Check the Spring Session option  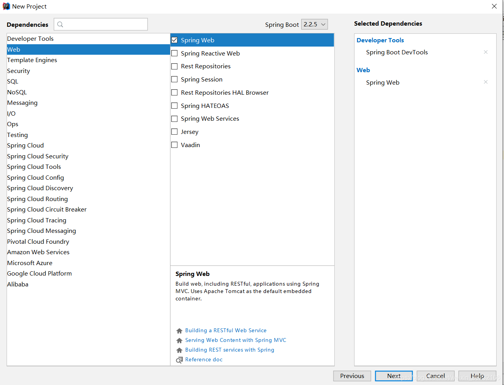[x=174, y=80]
